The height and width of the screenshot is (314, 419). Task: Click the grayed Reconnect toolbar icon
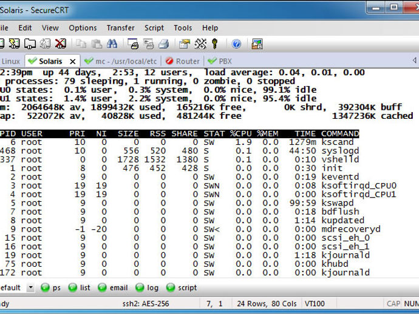[45, 44]
